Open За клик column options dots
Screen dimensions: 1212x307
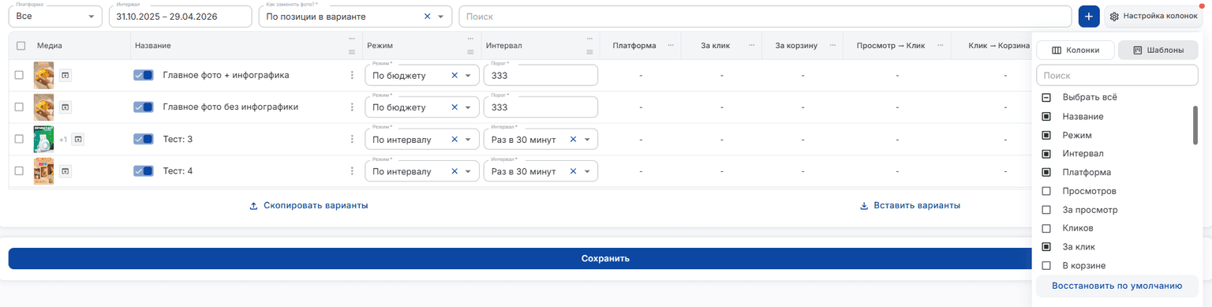pos(751,46)
